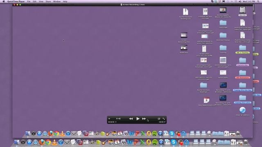
Task: Launch Firefox from the bottom Dock
Action: pos(42,142)
